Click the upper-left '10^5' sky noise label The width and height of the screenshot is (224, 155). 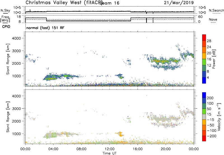17,8
